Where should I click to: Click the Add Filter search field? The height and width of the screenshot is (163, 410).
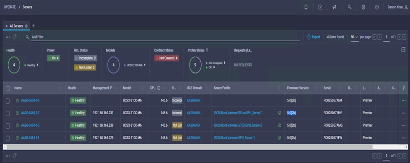pyautogui.click(x=166, y=37)
